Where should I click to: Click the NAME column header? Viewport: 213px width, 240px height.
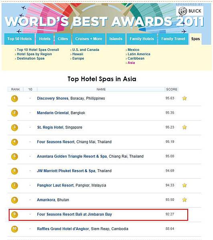tap(101, 89)
